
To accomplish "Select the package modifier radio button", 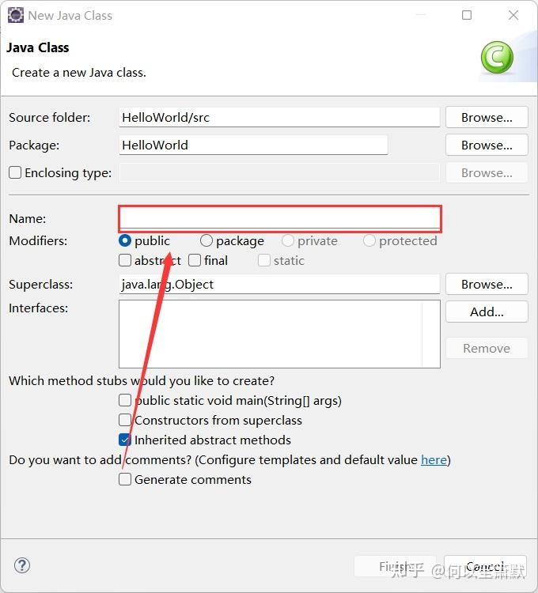I will coord(206,240).
